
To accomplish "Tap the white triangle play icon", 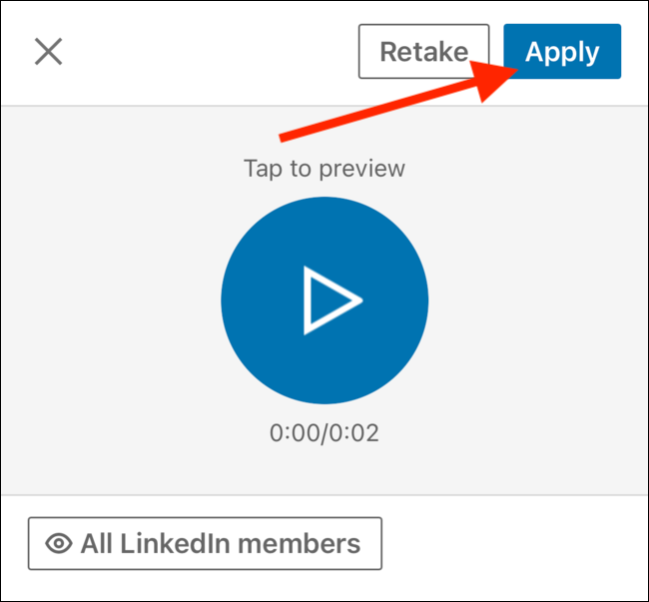I will click(x=330, y=300).
